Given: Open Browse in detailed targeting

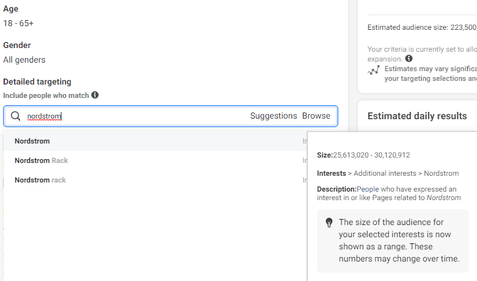Looking at the screenshot, I should (316, 116).
